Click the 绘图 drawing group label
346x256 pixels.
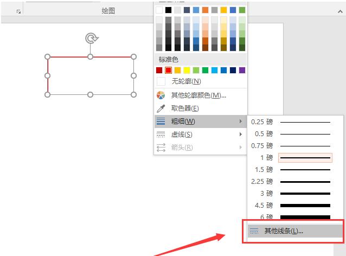click(108, 11)
